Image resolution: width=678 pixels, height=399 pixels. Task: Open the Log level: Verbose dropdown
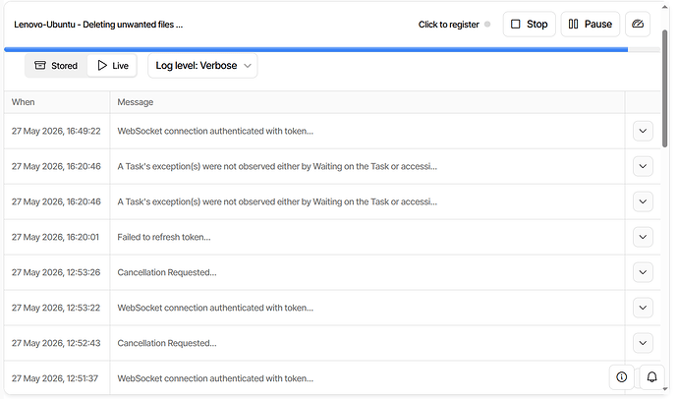202,66
